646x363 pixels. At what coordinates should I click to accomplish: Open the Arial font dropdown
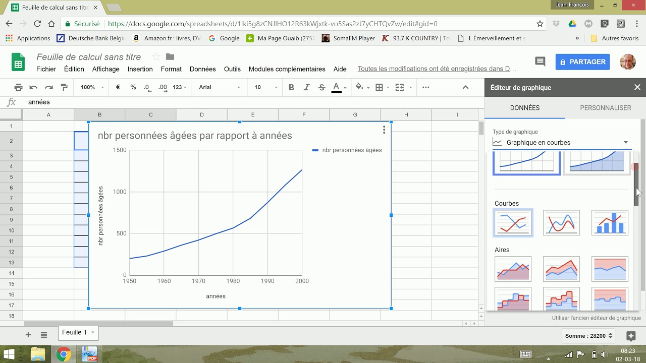220,87
